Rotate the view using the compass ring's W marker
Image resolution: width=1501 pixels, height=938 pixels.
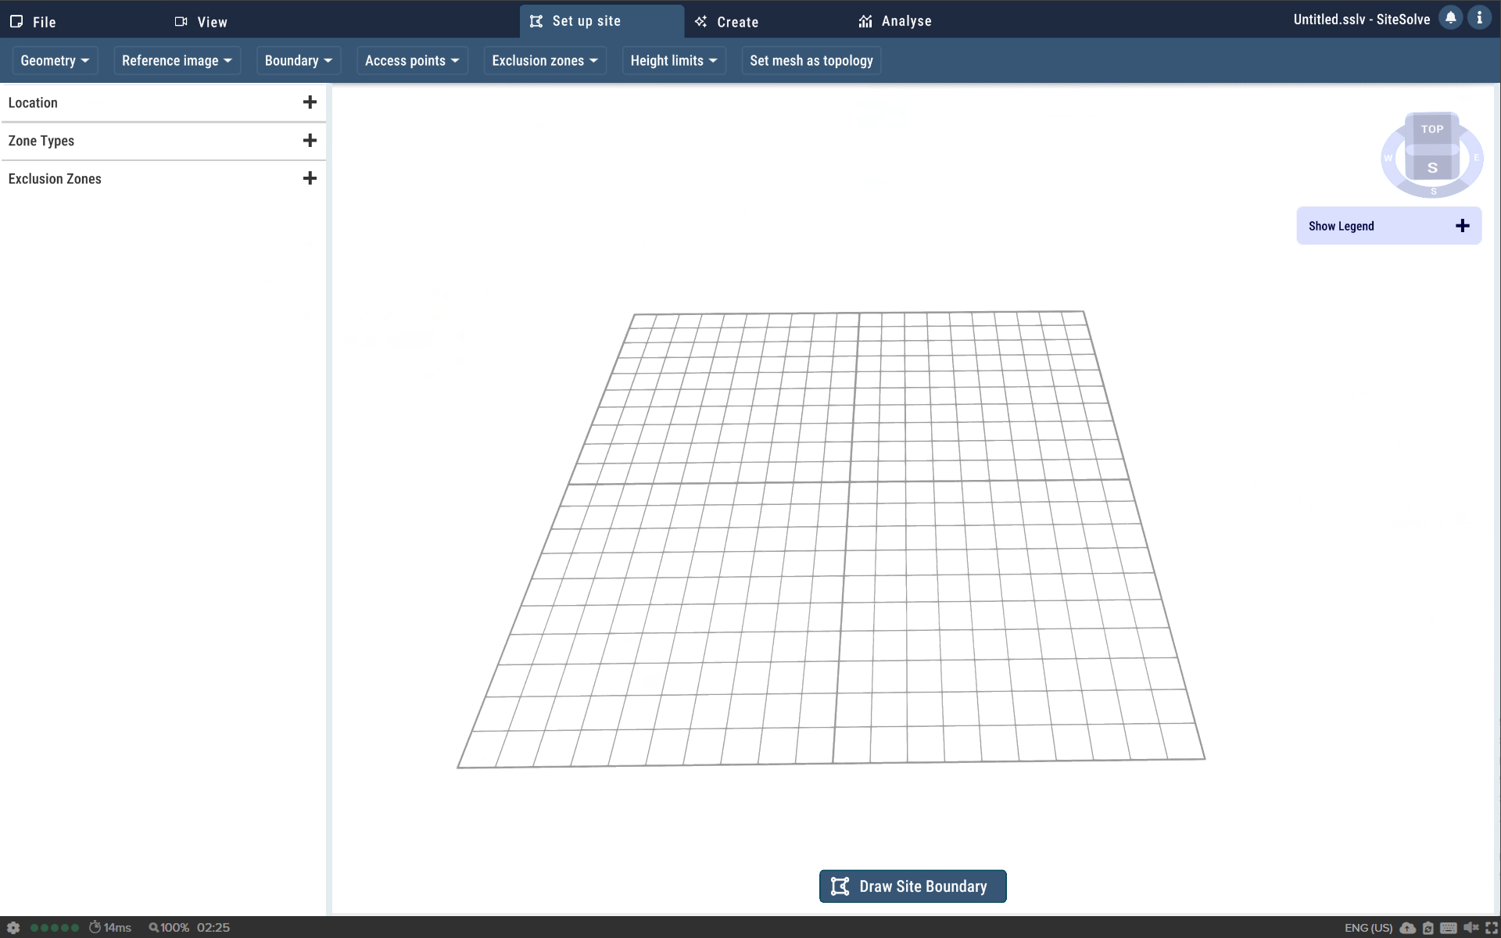click(x=1388, y=158)
